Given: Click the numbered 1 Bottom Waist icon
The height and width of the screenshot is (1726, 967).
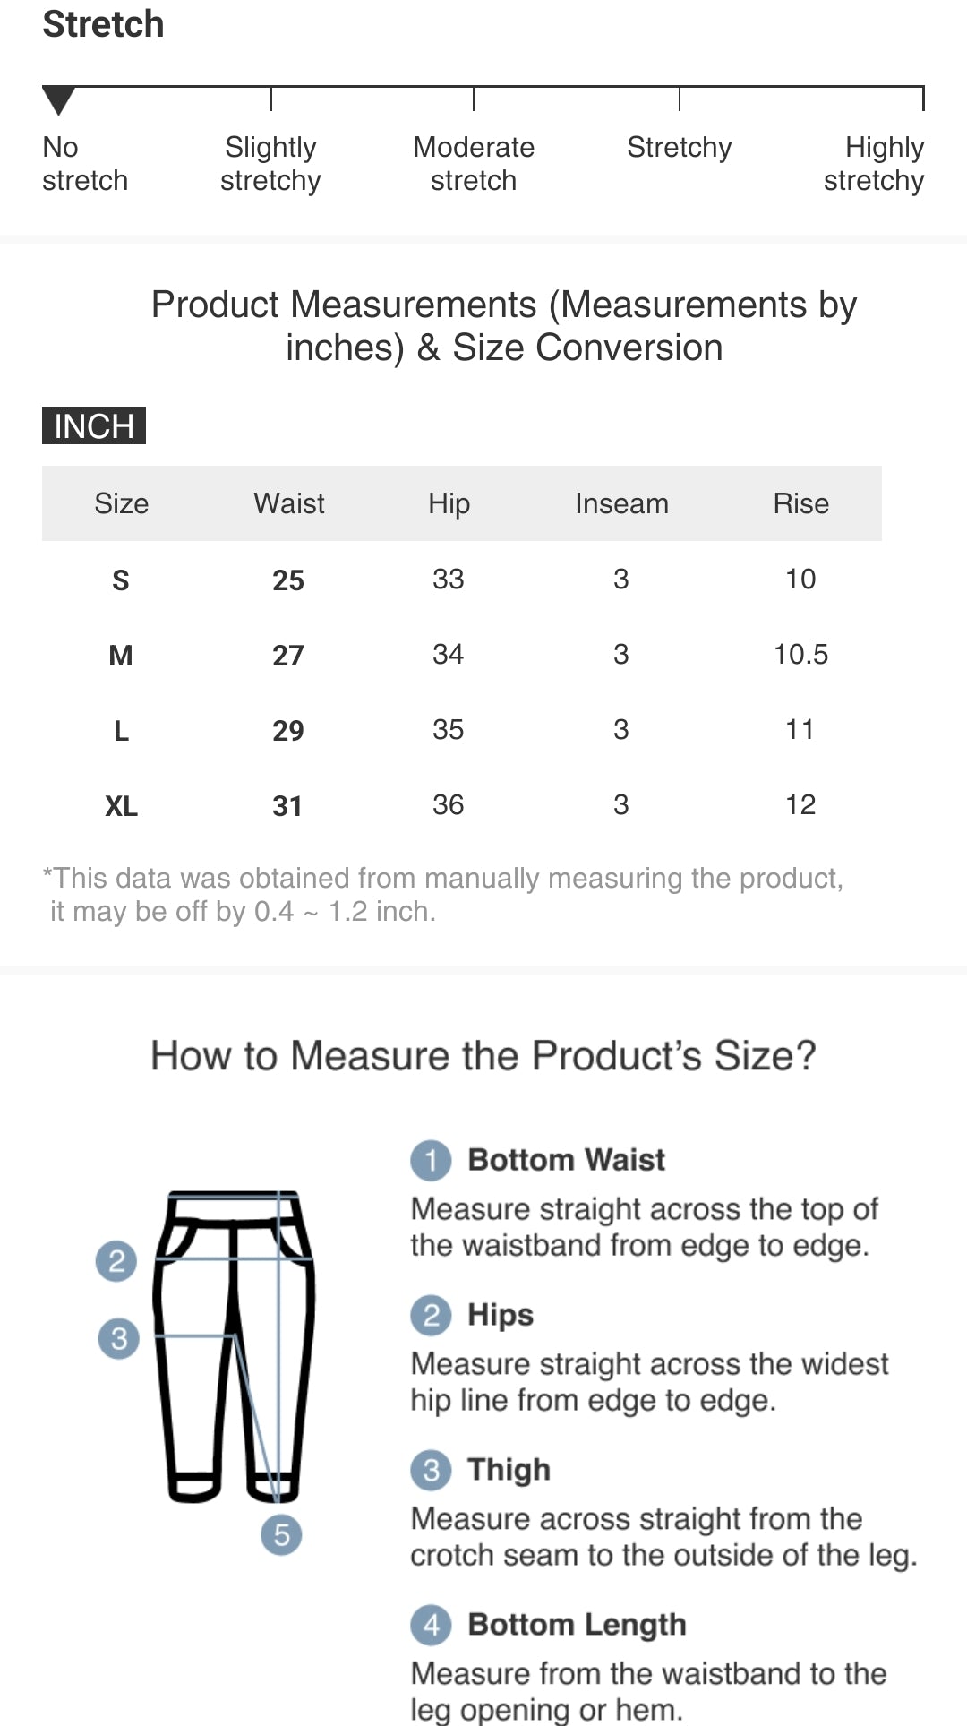Looking at the screenshot, I should [431, 1161].
